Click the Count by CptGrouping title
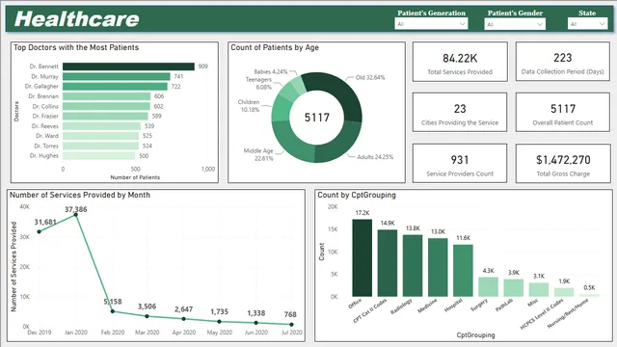The image size is (617, 347). click(357, 195)
